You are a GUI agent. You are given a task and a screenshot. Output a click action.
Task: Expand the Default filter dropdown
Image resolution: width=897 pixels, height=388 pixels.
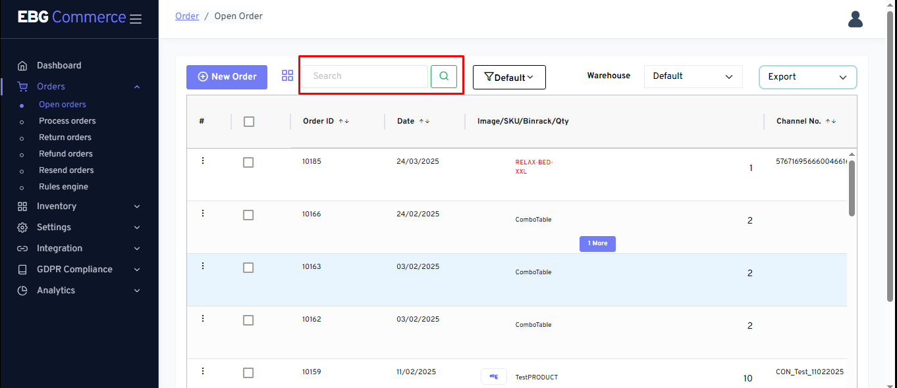[509, 78]
